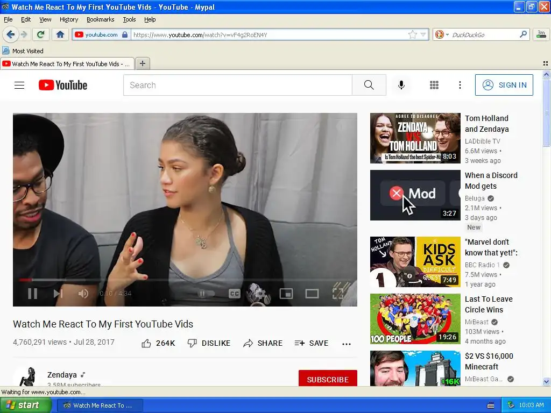Click the SIGN IN button
This screenshot has width=551, height=413.
coord(504,85)
